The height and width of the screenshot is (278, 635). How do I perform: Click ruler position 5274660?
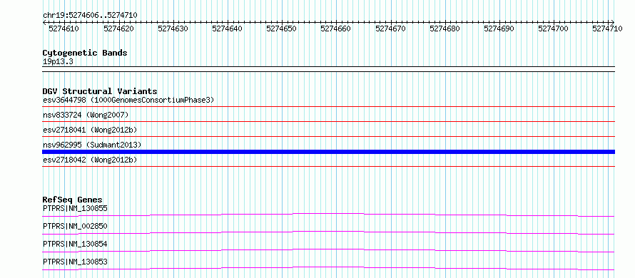336,29
